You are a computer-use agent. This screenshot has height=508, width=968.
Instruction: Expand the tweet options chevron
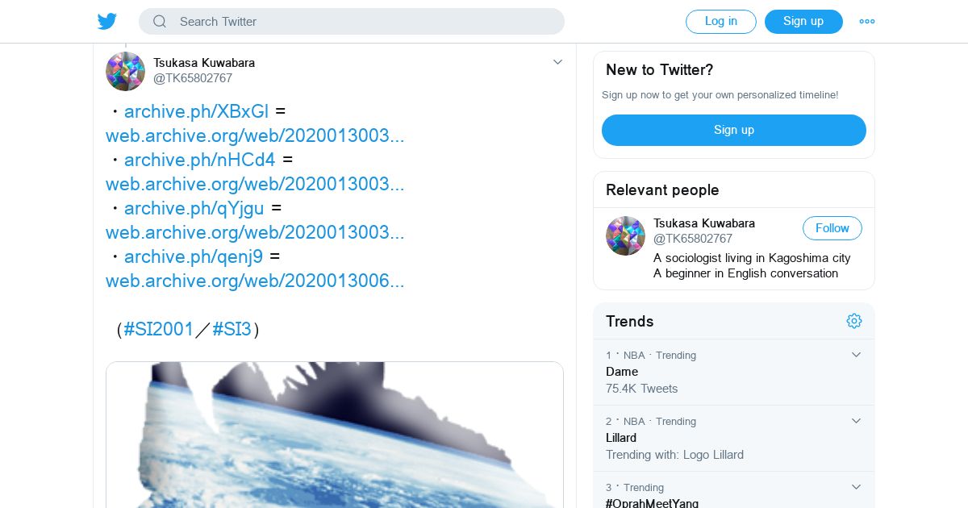tap(557, 62)
